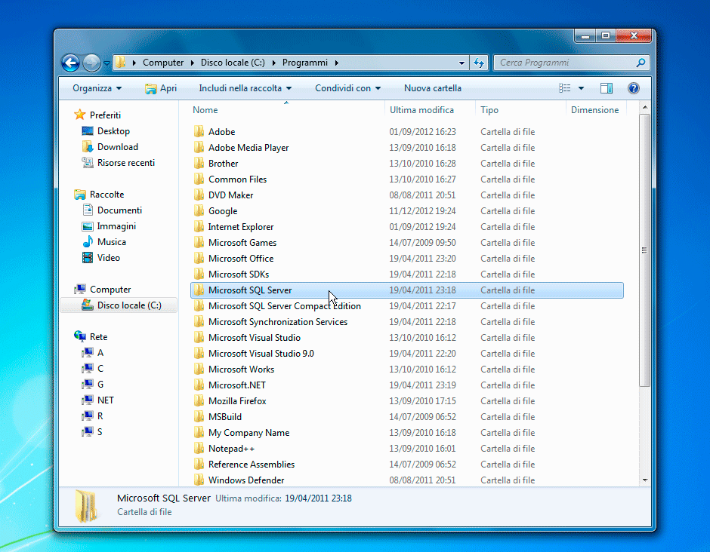Open the view options dropdown arrow

point(581,88)
